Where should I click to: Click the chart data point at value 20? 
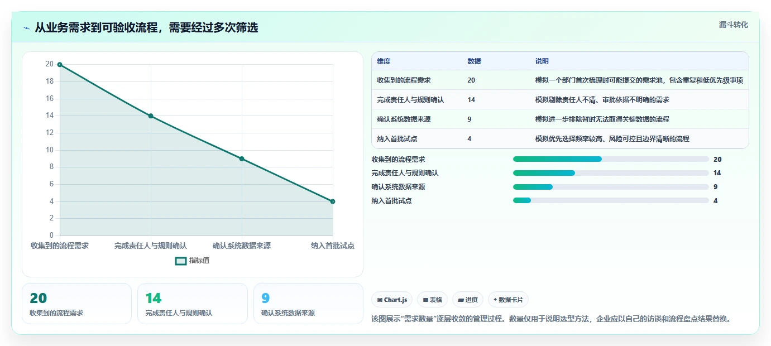point(60,65)
